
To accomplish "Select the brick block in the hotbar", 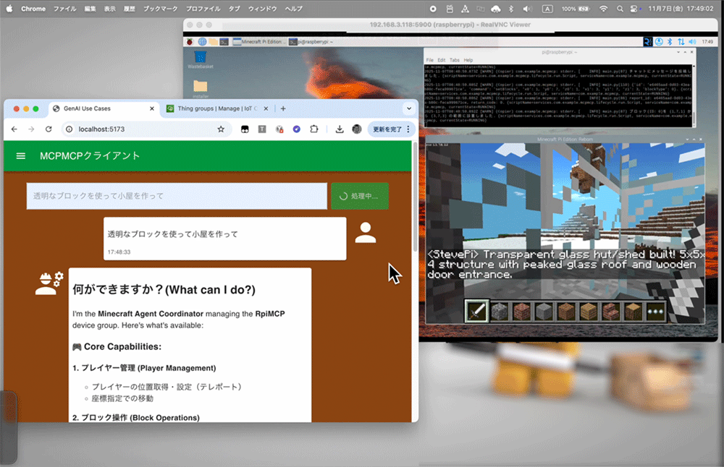I will pyautogui.click(x=521, y=311).
